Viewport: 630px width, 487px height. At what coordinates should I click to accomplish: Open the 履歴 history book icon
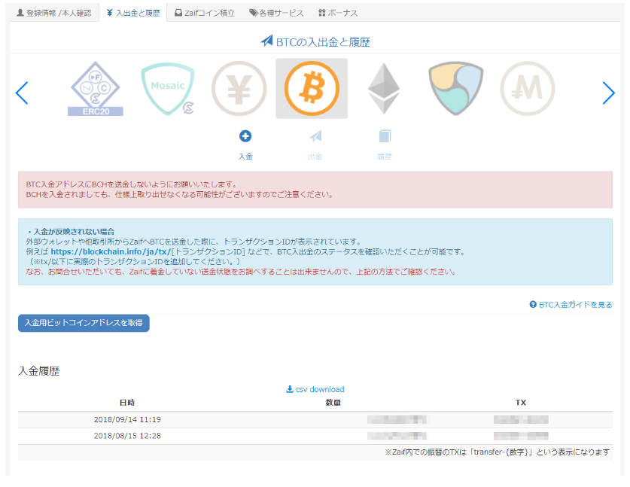click(385, 136)
